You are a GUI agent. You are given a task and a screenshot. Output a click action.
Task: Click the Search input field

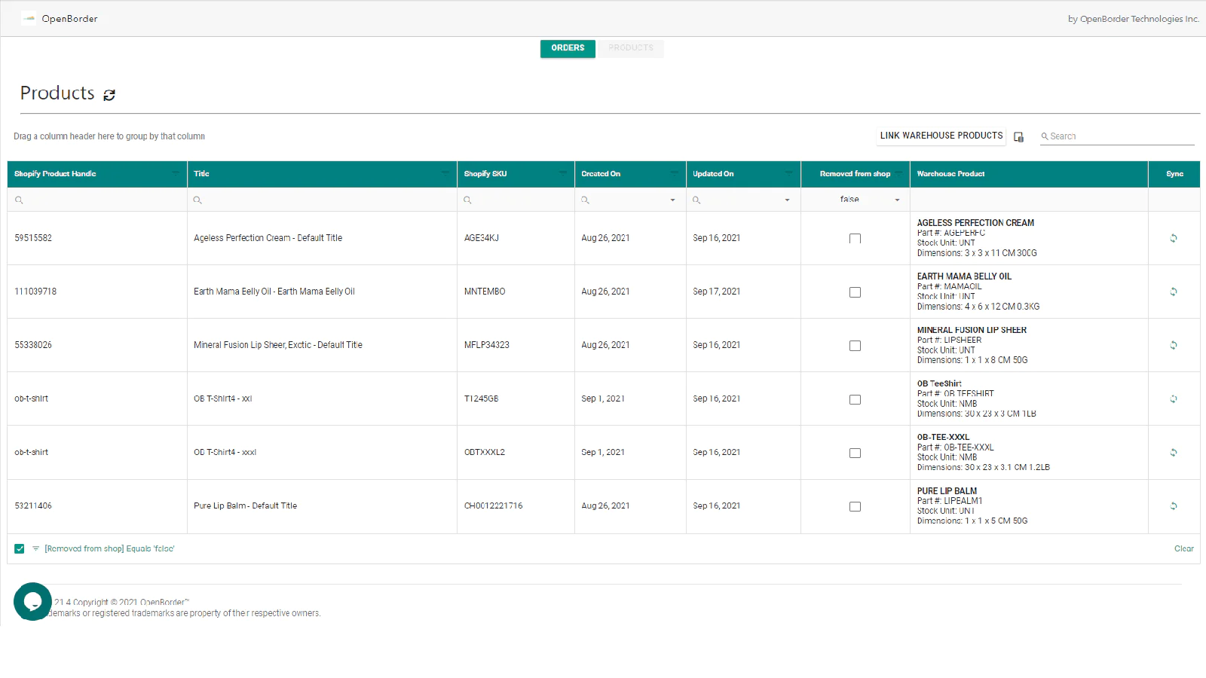click(1120, 136)
